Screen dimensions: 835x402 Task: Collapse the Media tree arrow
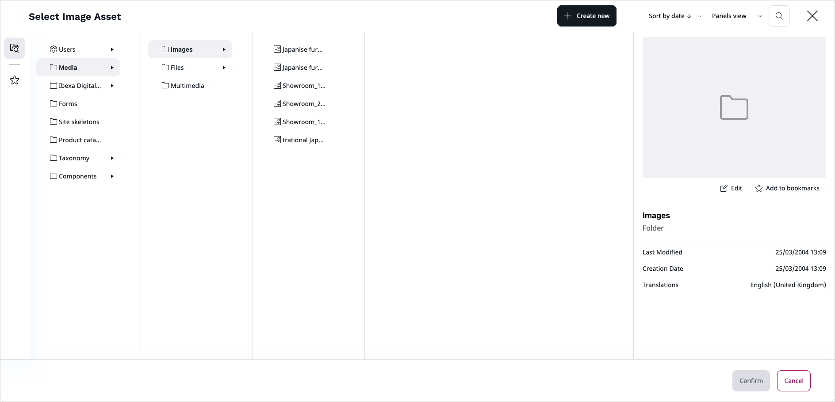tap(112, 68)
